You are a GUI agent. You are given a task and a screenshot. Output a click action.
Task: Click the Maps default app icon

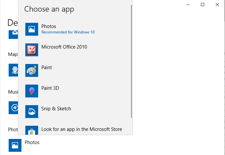click(13, 70)
